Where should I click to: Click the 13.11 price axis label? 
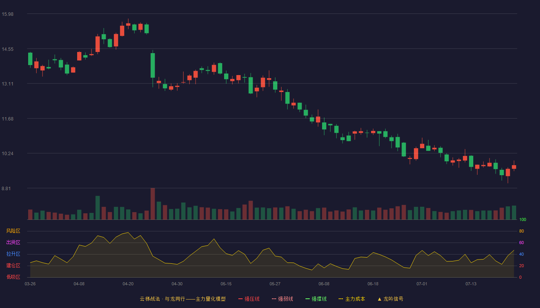point(7,84)
